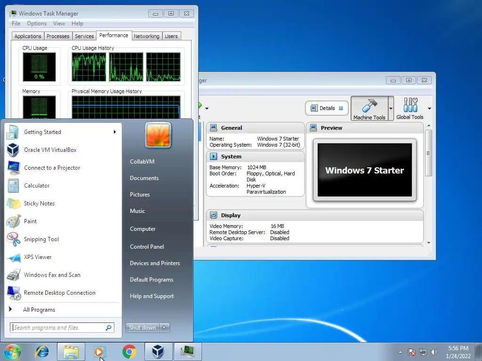482x361 pixels.
Task: Click the Search programs and files box
Action: click(x=62, y=328)
